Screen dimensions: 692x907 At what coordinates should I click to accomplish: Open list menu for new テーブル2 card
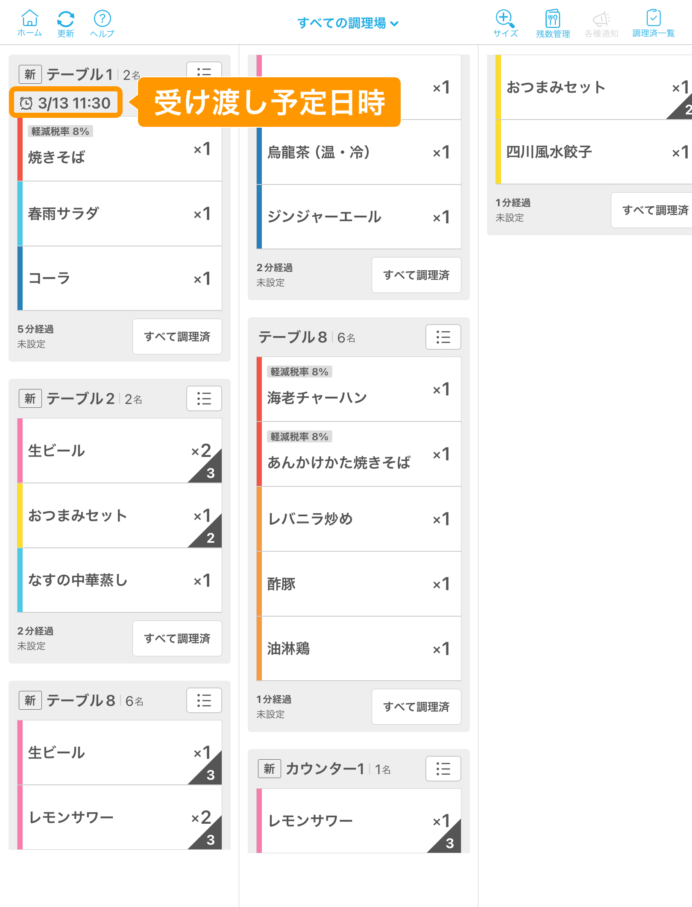point(204,398)
